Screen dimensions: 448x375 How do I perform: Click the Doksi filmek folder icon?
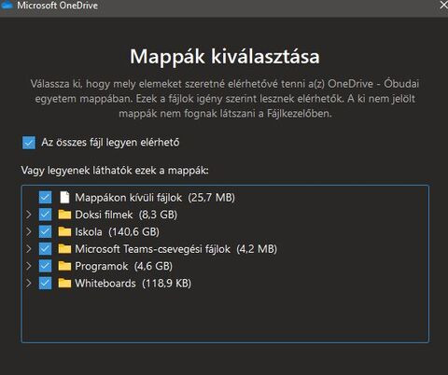(64, 215)
